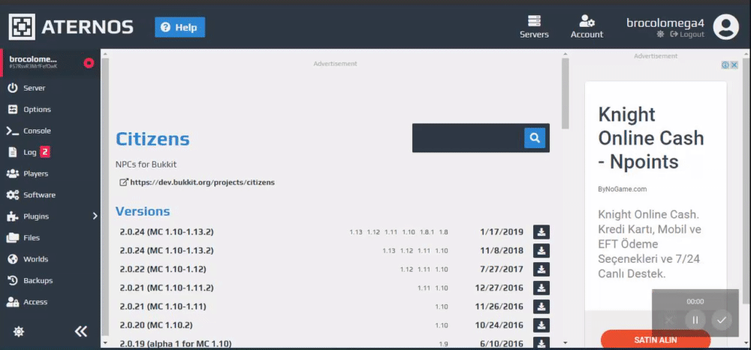Download version 2.0.20 dated 10/24/2016
751x350 pixels.
(541, 325)
